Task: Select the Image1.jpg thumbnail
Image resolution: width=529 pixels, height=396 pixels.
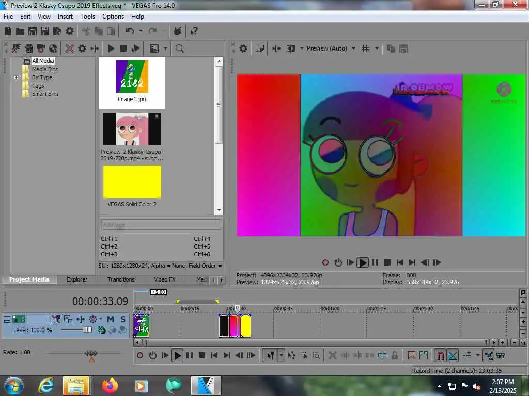Action: tap(132, 77)
